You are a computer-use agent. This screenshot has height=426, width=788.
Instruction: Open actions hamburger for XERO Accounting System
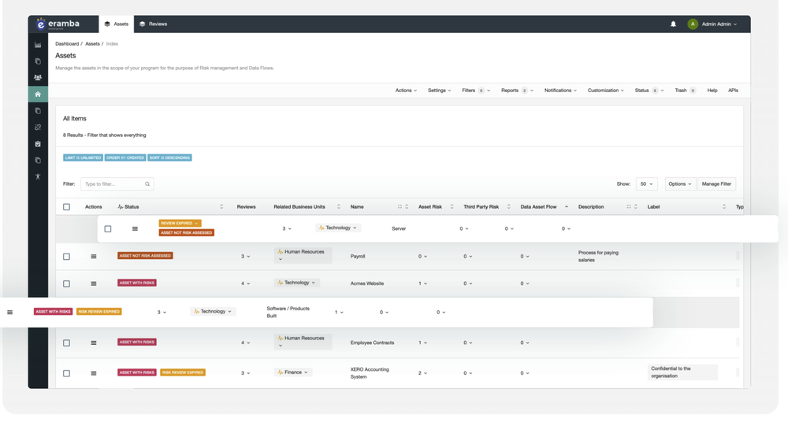94,373
